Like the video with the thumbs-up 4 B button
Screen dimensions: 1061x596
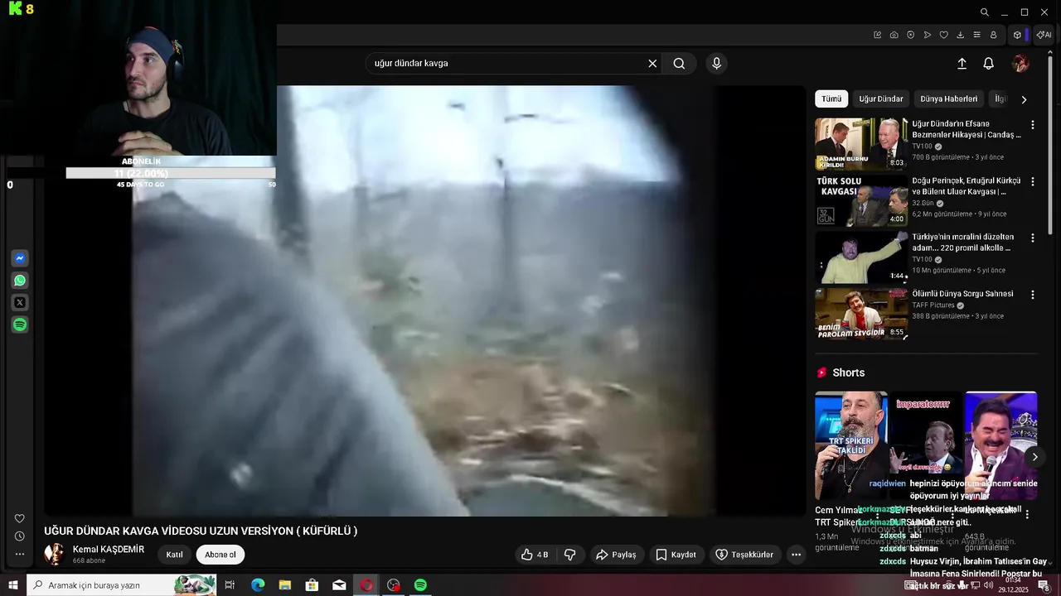tap(535, 555)
